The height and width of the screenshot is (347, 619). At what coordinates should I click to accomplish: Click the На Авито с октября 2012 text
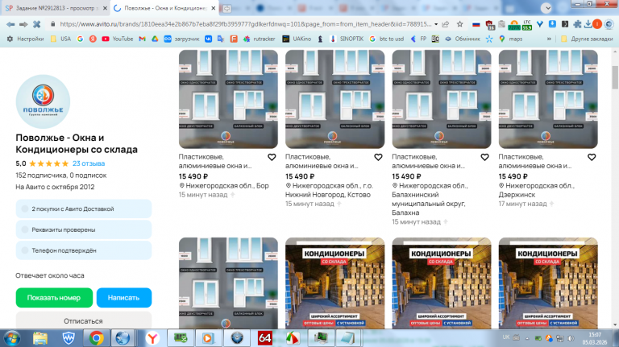[x=55, y=187]
